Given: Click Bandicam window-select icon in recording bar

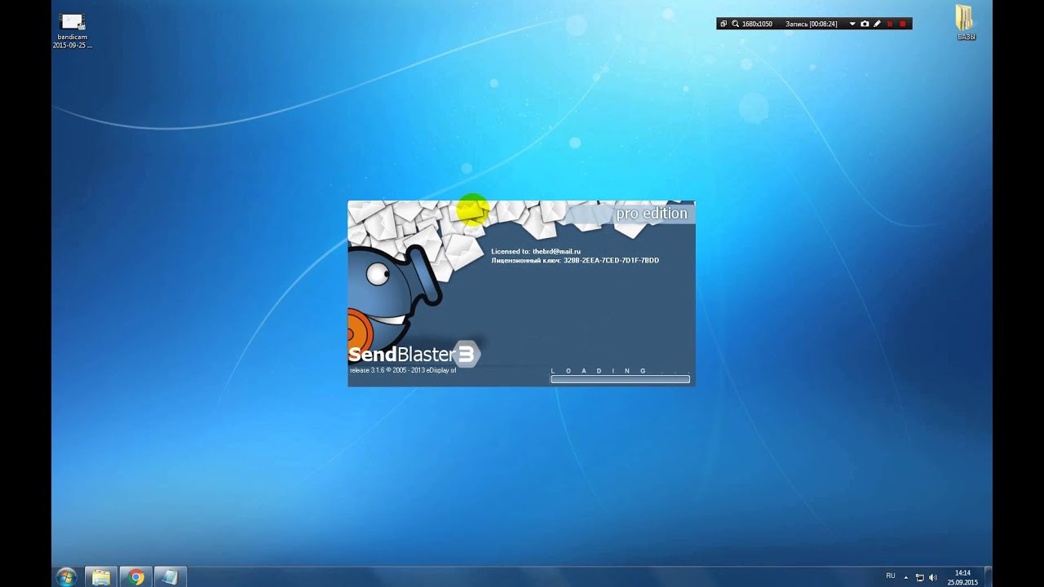Looking at the screenshot, I should (723, 24).
